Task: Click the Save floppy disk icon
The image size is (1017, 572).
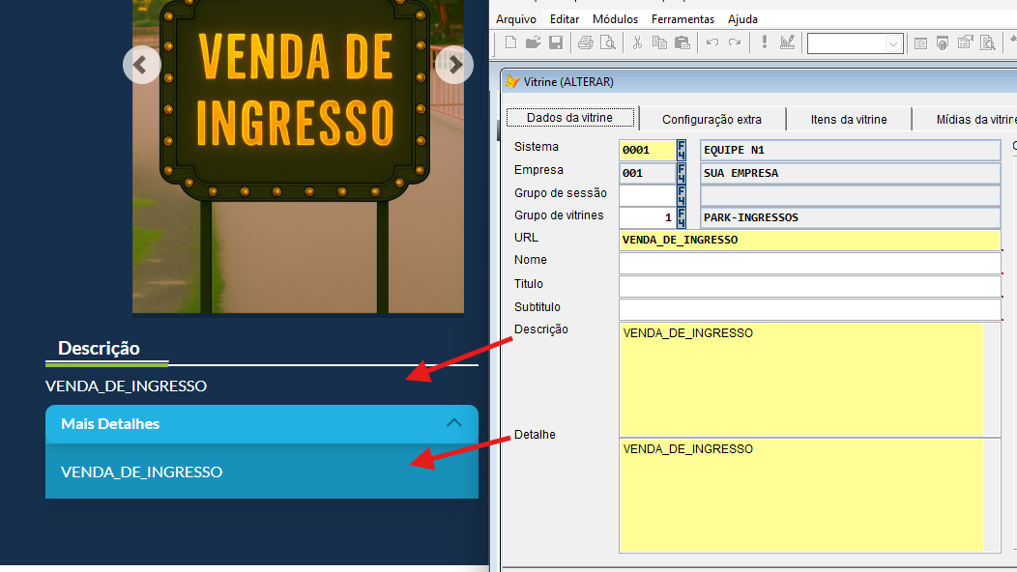Action: (x=556, y=43)
